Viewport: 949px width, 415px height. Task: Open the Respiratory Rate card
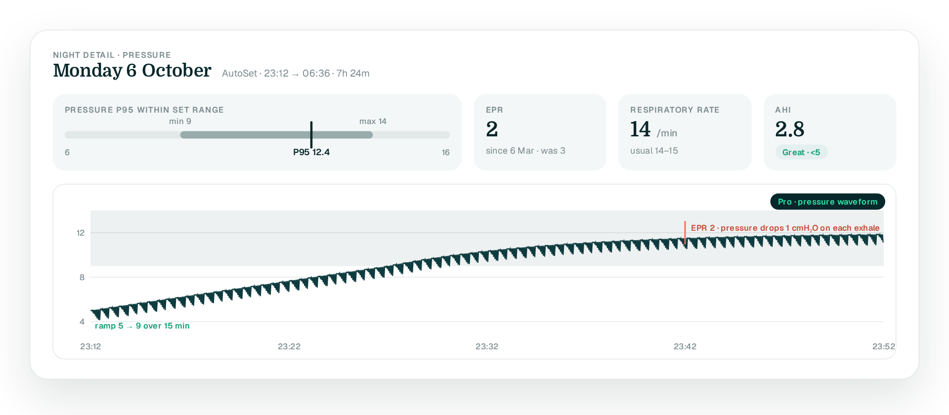click(x=685, y=132)
